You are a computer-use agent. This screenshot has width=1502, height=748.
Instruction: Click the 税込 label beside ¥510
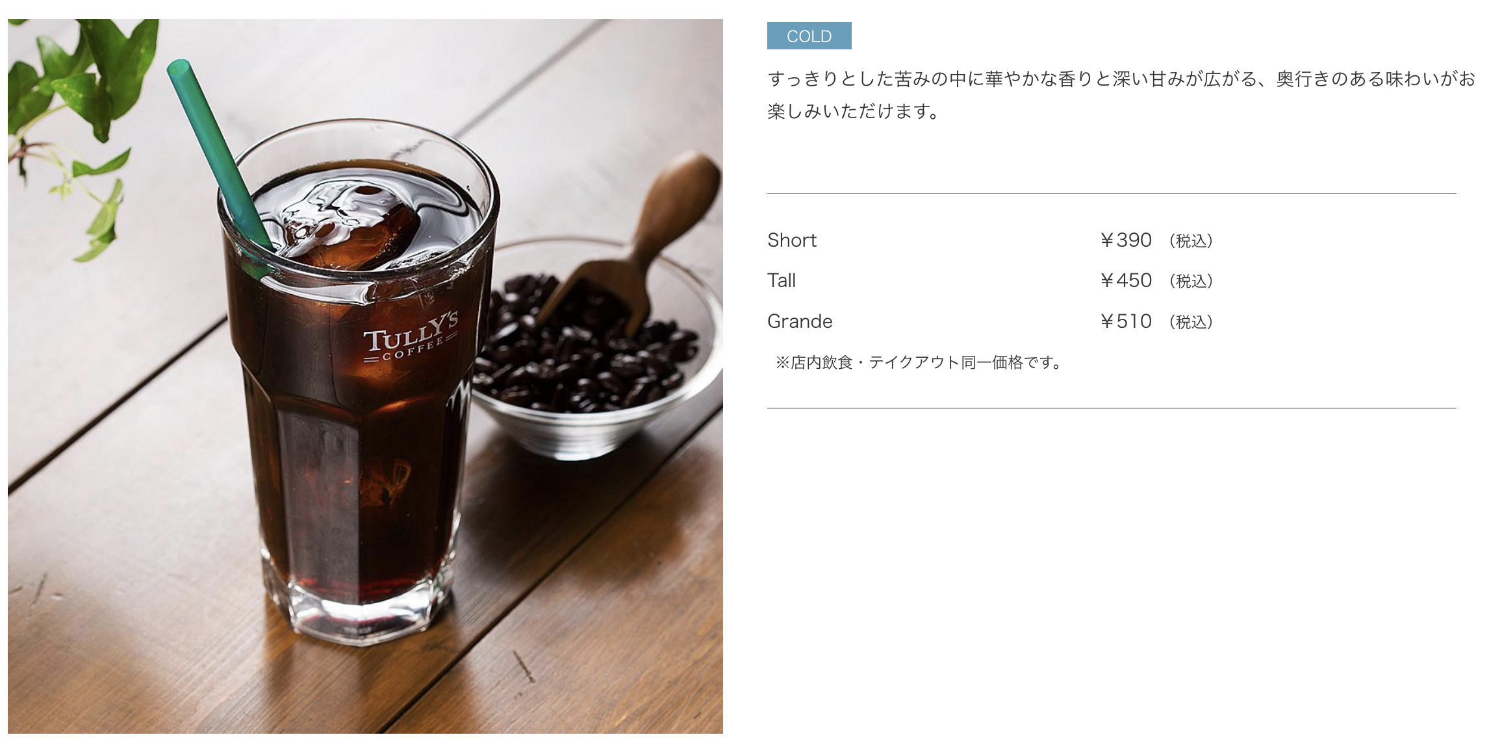[x=1191, y=322]
